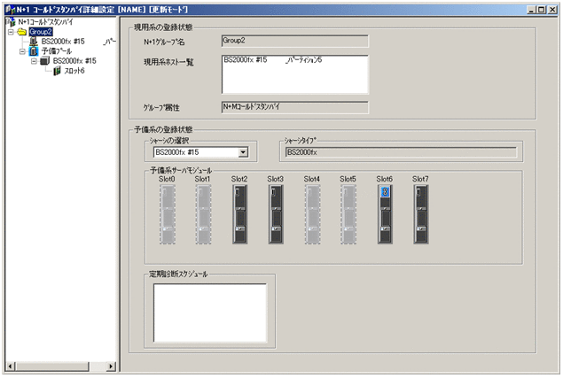Click the chassis icon beside BS2000fx #15 under 予備プール
The height and width of the screenshot is (378, 563).
[x=44, y=61]
